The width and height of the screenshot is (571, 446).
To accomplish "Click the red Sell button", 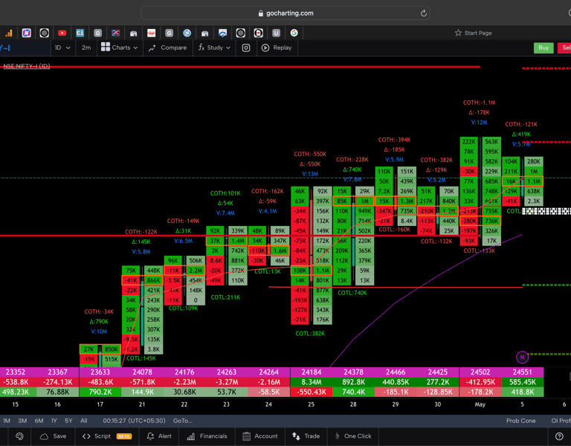I will coord(565,48).
